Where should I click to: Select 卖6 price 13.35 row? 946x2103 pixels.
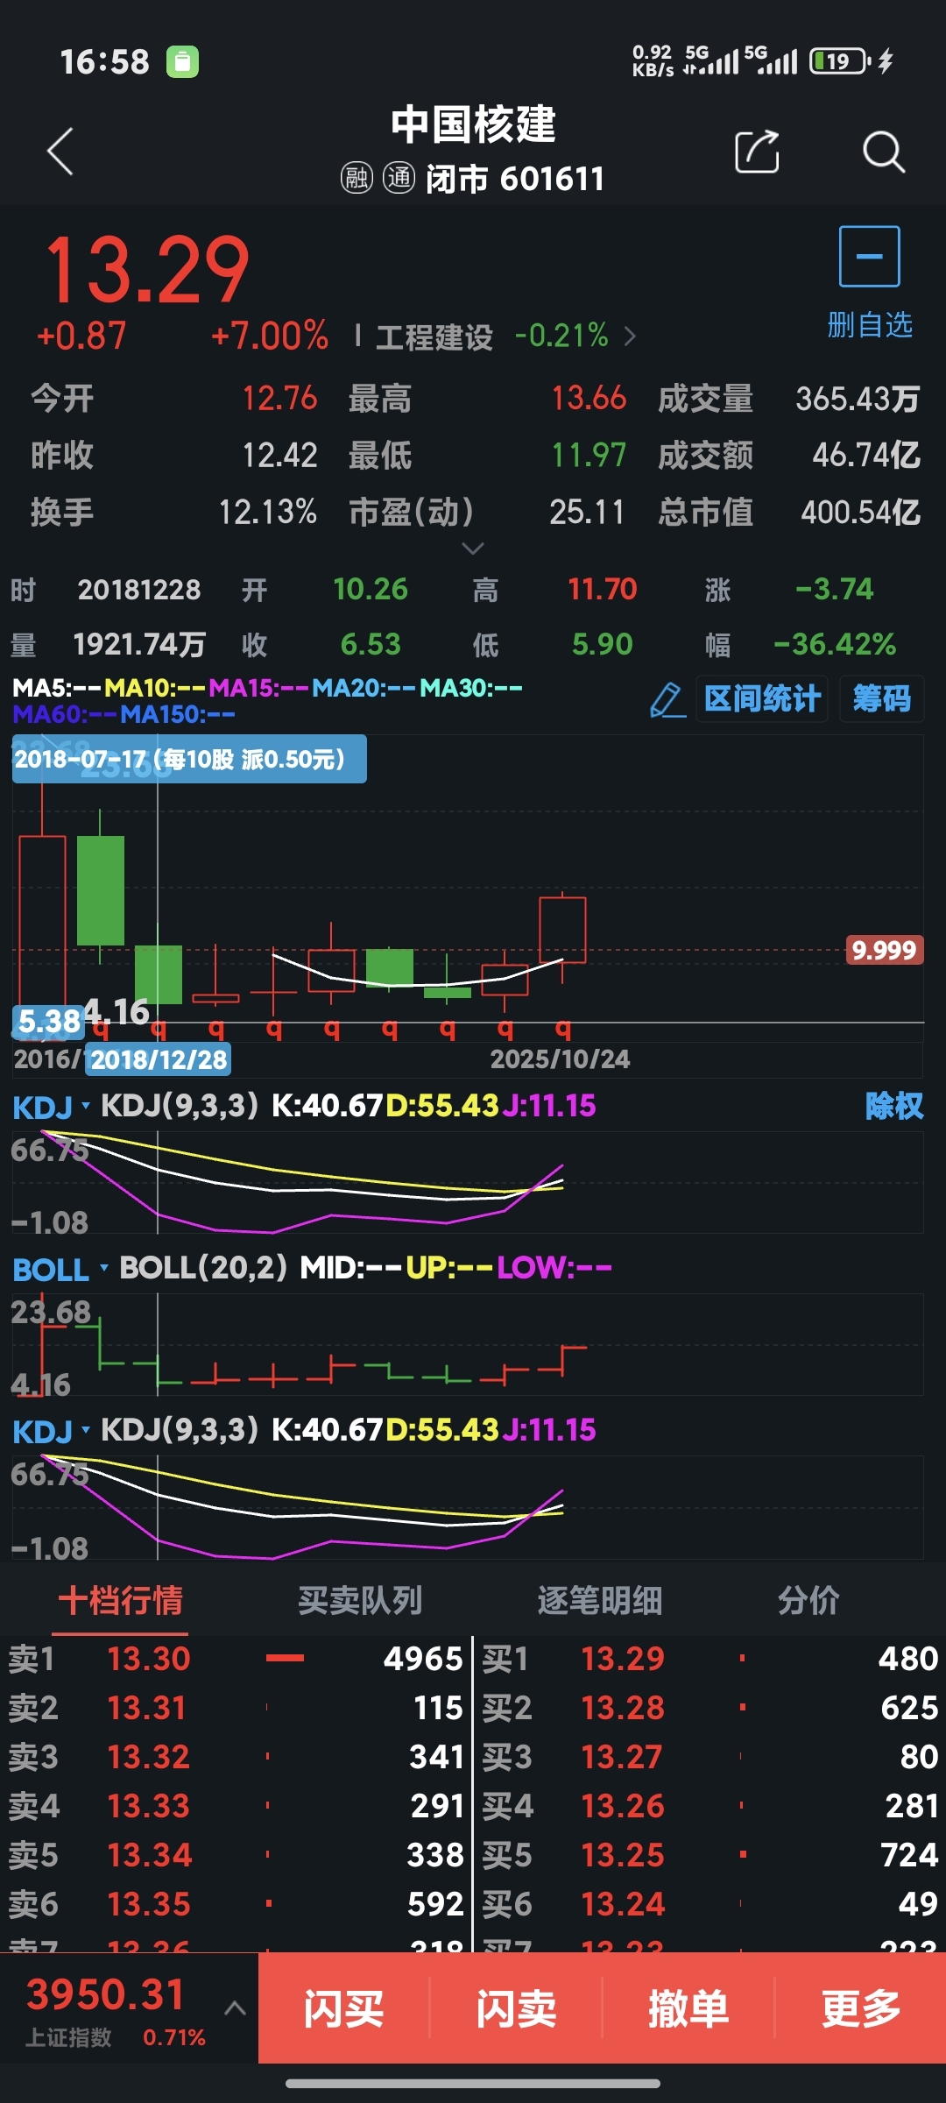[x=235, y=1904]
